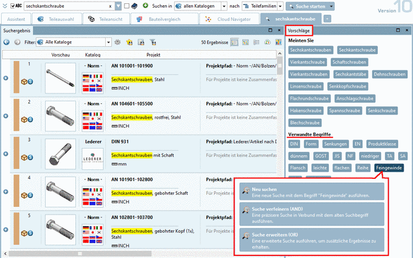
Task: Click the Projekt column header
Action: [x=153, y=54]
